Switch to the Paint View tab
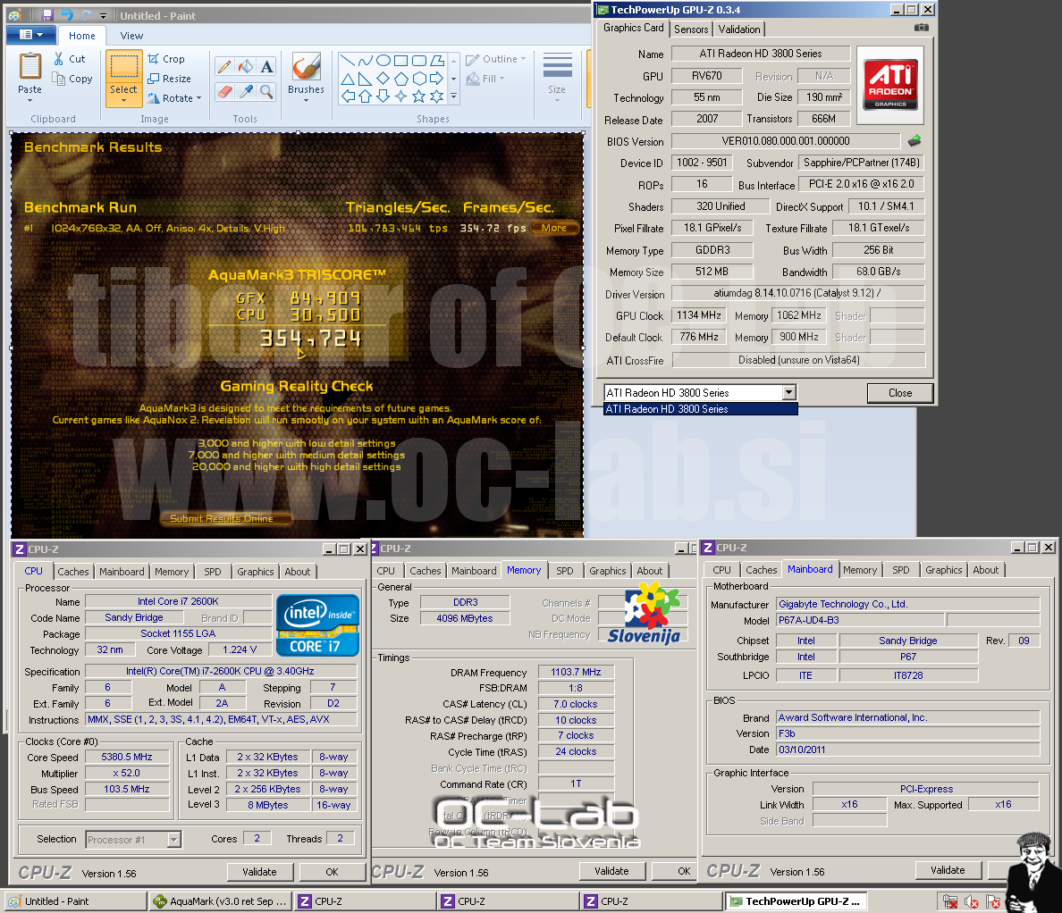The width and height of the screenshot is (1062, 913). click(131, 36)
